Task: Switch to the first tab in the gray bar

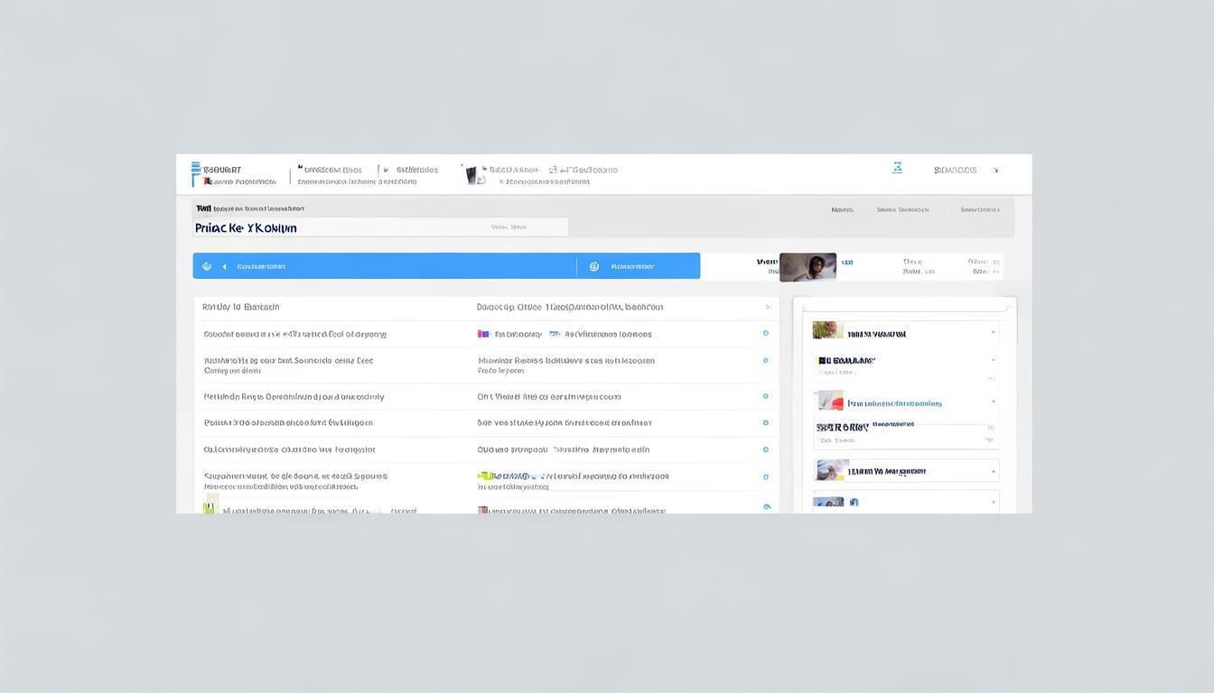Action: click(842, 209)
